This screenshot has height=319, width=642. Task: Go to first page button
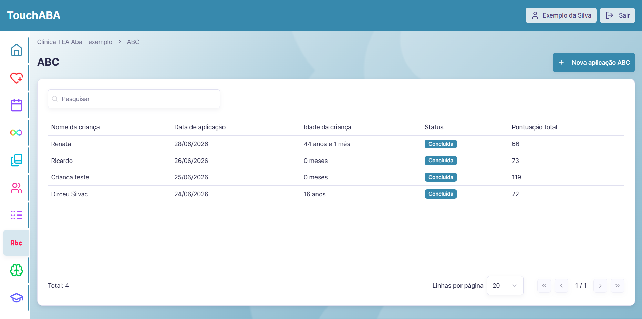coord(544,286)
